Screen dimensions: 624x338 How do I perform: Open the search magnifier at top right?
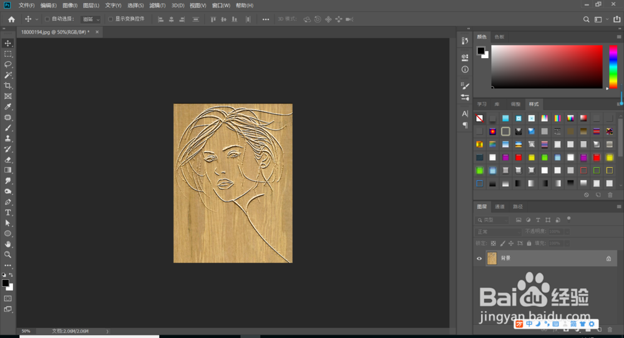coord(586,19)
